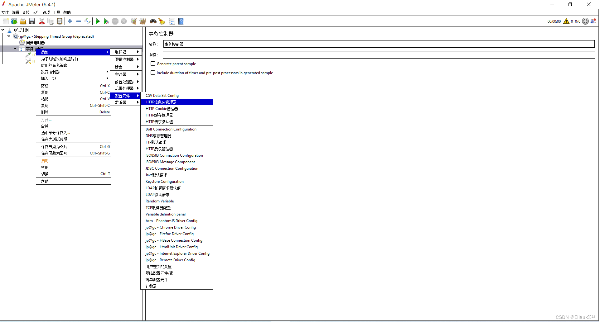Select Keystore Configuration entry
600x322 pixels.
pos(177,182)
